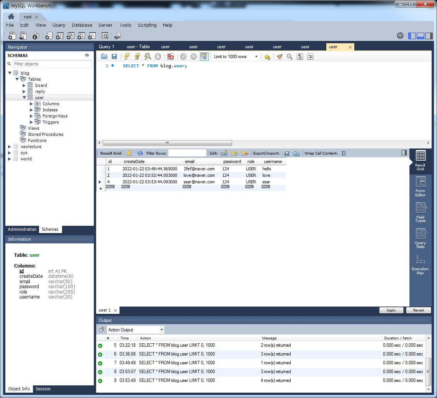Open Query Stats side panel
The height and width of the screenshot is (398, 437).
[x=420, y=238]
